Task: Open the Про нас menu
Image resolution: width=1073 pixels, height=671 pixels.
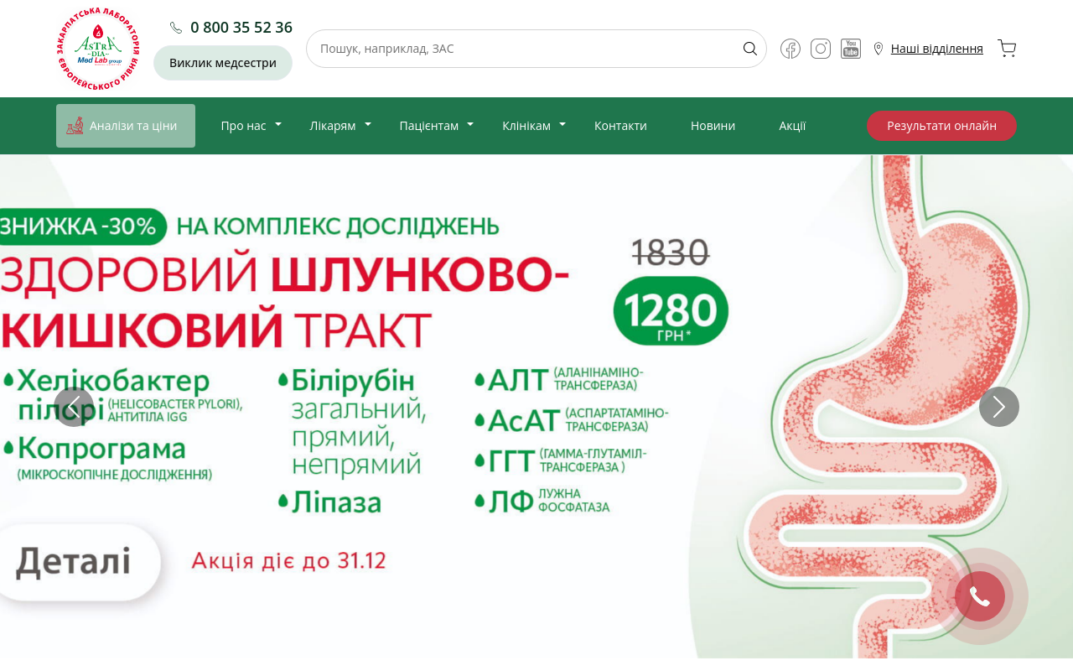Action: (243, 126)
